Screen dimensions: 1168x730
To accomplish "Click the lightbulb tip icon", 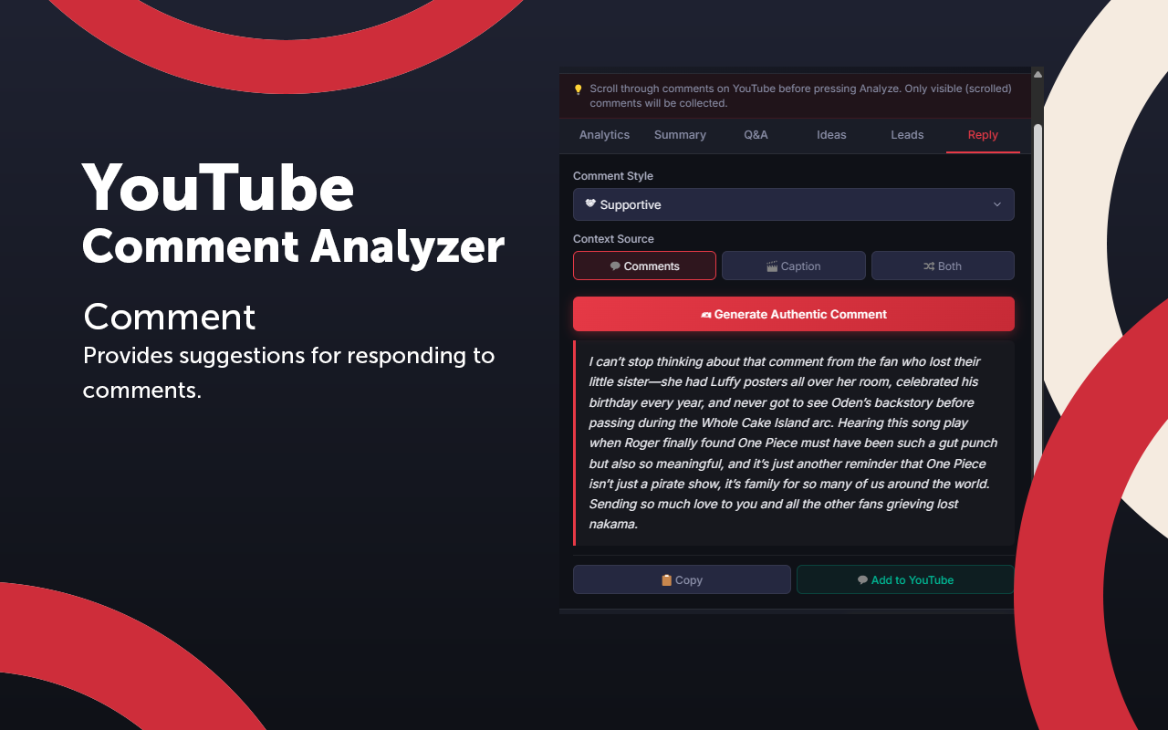I will pos(578,89).
